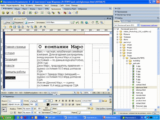Open the text color swatch picker
Screen dimensions: 160x120
(48, 104)
